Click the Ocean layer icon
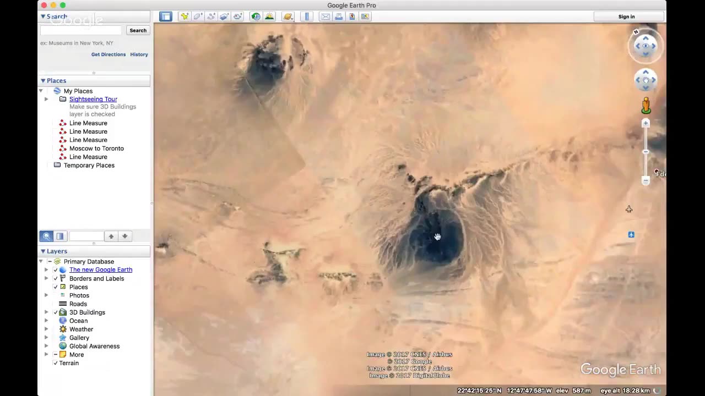 pos(63,321)
